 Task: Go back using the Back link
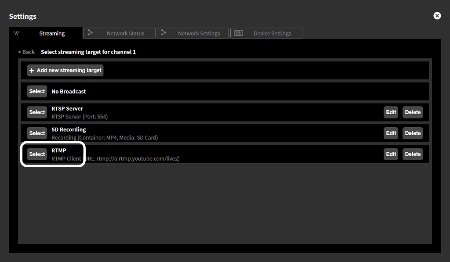point(26,51)
